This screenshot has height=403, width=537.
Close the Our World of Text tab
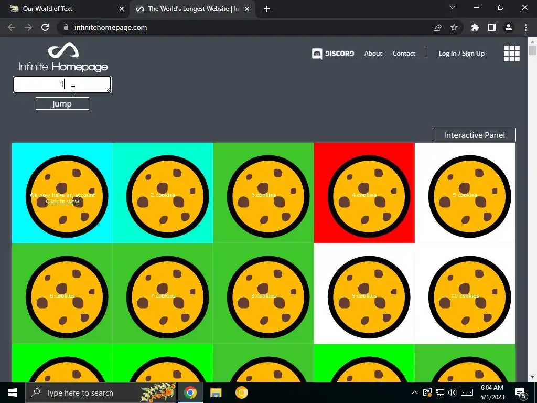122,9
